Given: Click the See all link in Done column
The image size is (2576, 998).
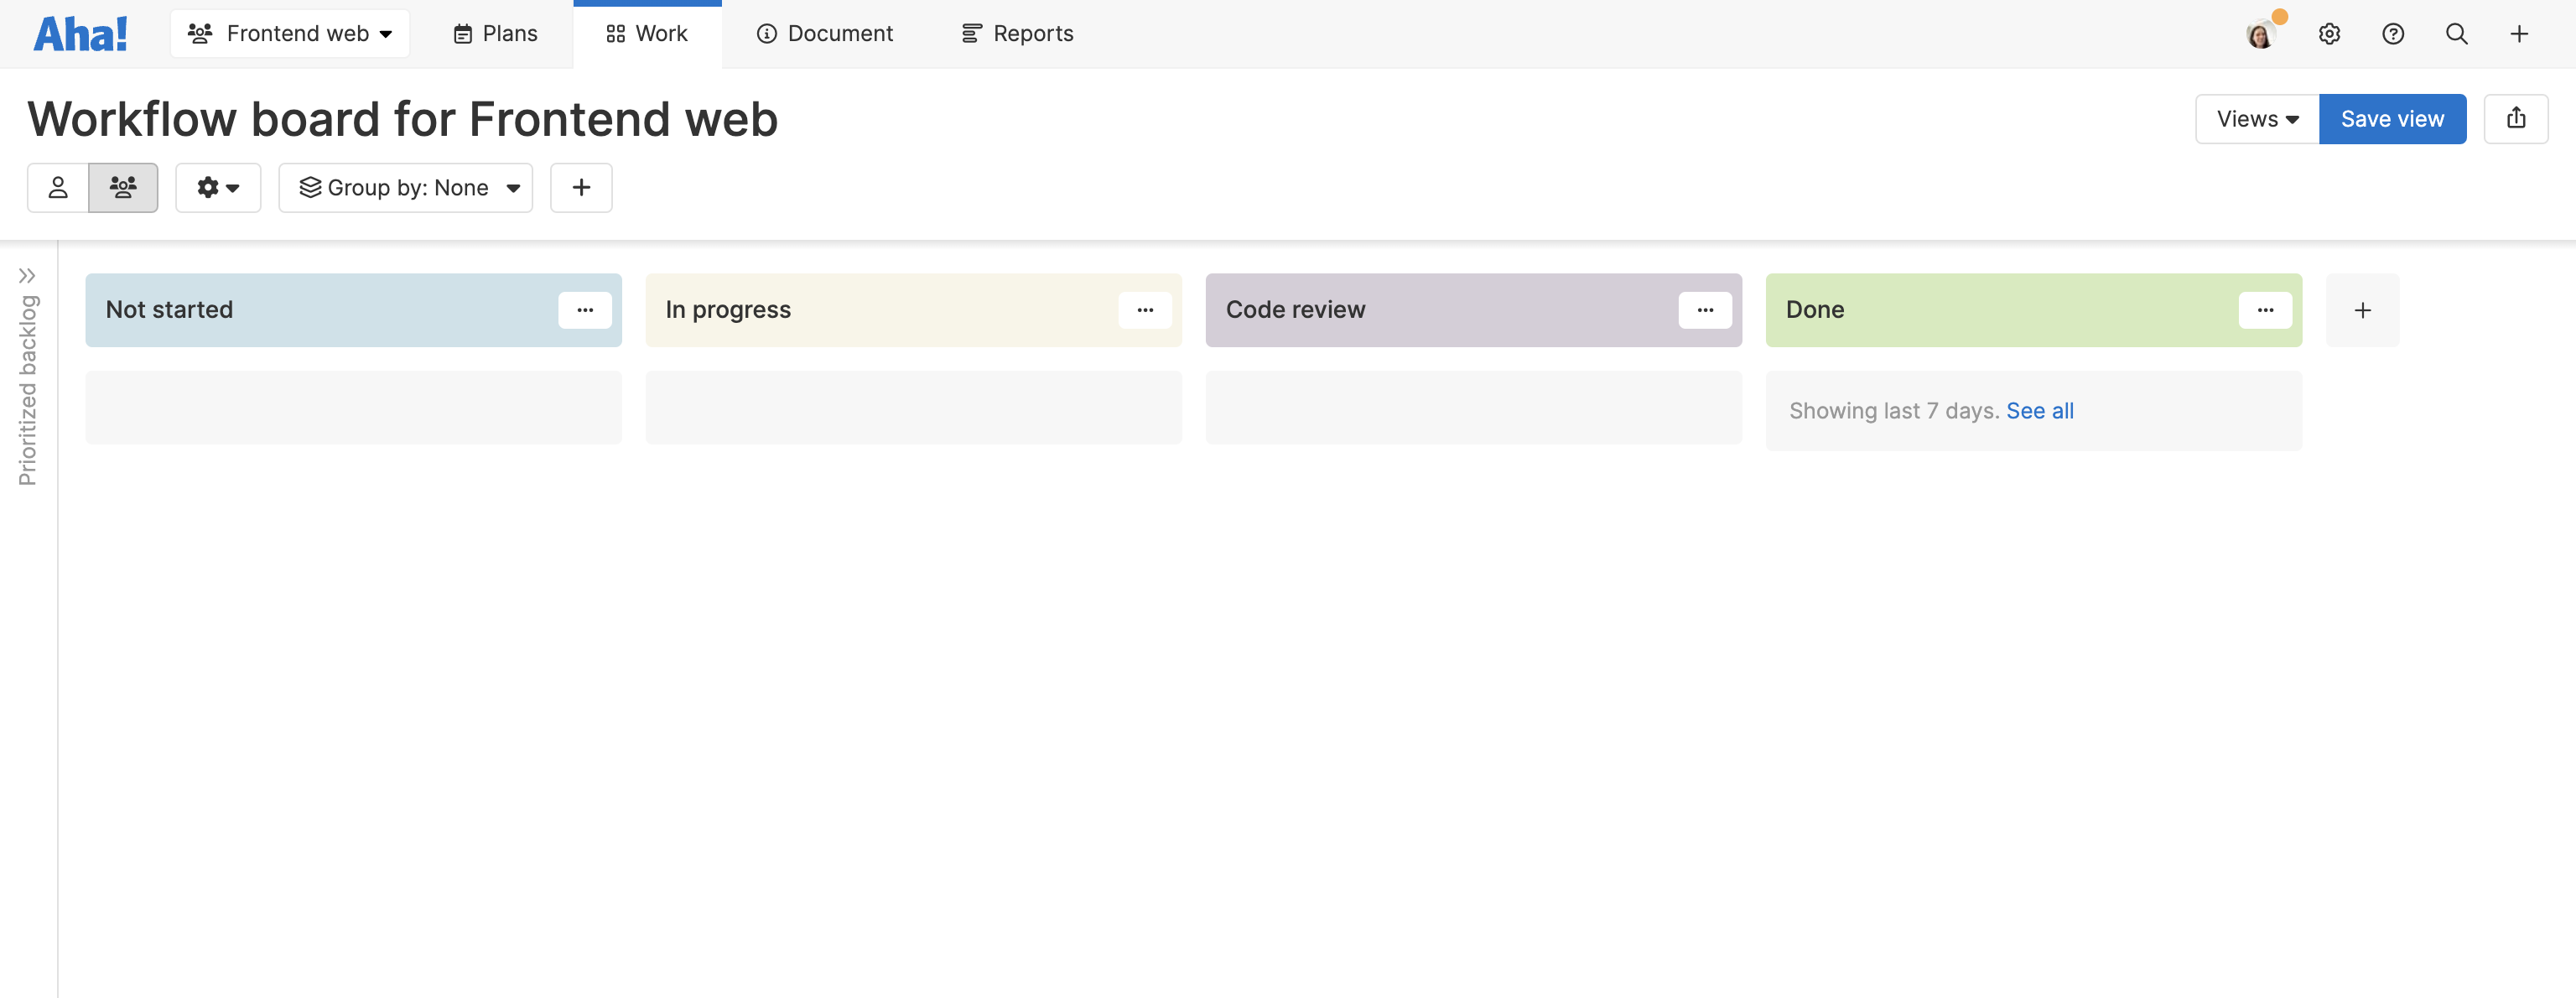Looking at the screenshot, I should coord(2040,410).
